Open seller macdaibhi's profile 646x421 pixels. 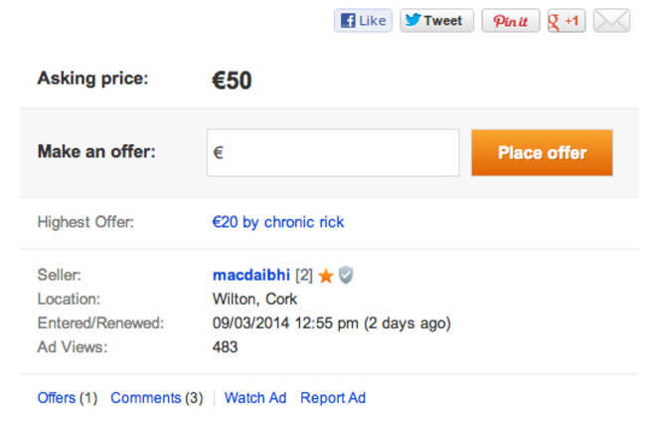point(251,275)
